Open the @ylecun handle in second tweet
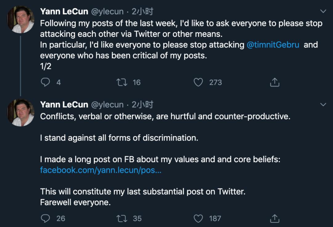The width and height of the screenshot is (333, 227). pos(107,105)
